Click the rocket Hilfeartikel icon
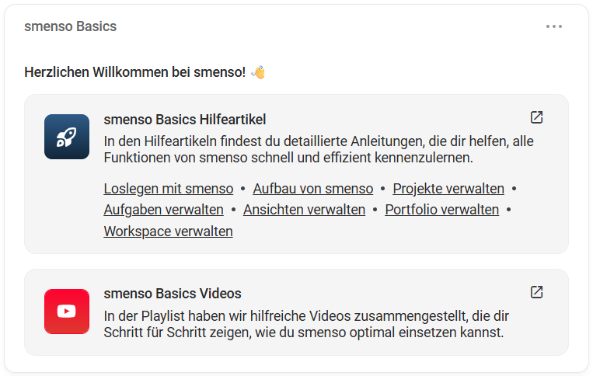 pyautogui.click(x=67, y=137)
